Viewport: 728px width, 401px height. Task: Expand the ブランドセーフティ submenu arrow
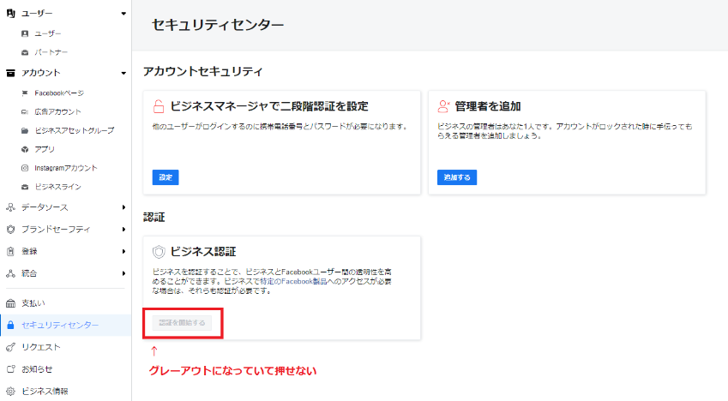(123, 230)
